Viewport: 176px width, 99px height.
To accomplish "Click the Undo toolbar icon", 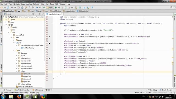I will [x=12, y=7].
